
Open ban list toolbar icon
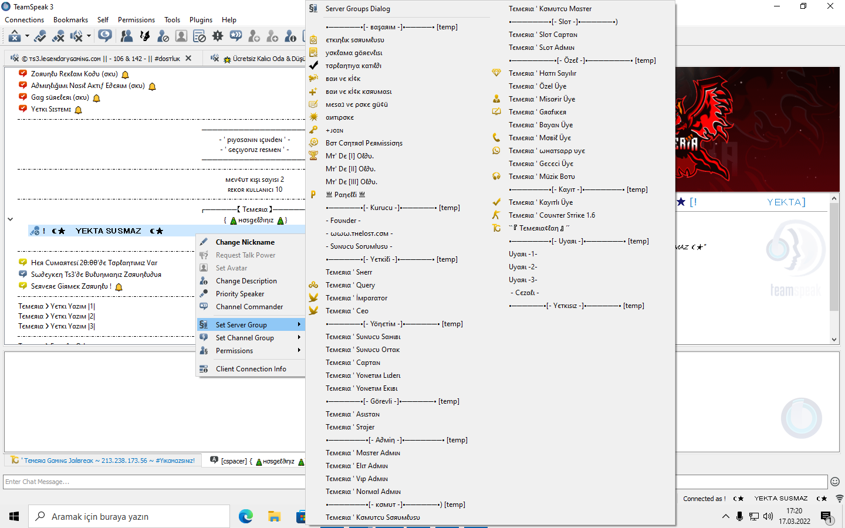[x=200, y=36]
